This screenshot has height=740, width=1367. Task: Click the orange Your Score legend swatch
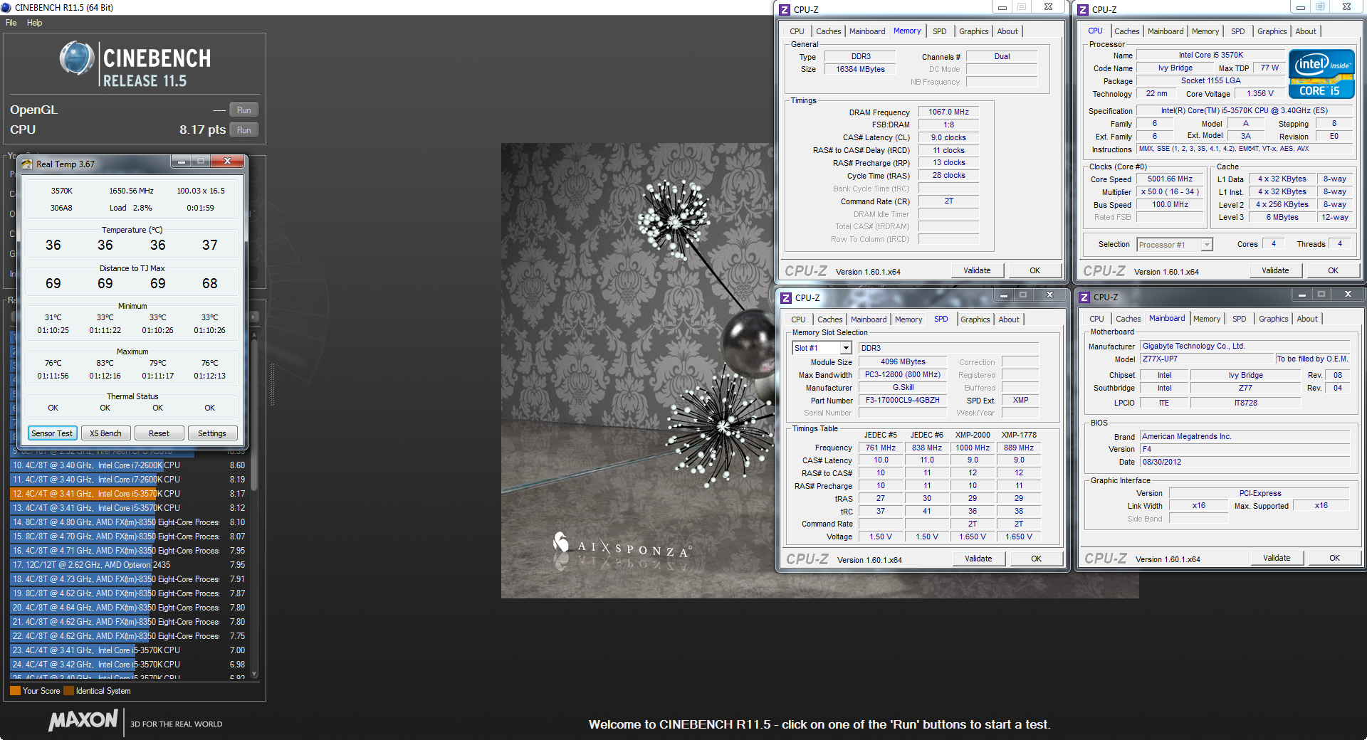[x=15, y=690]
